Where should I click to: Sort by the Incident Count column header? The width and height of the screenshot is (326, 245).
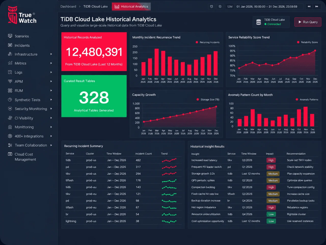coord(143,154)
